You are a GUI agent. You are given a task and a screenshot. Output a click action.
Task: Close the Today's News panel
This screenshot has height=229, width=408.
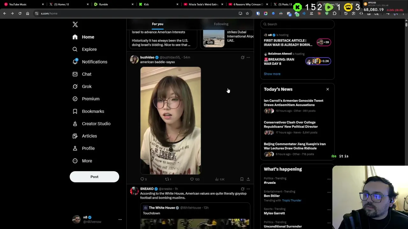click(x=327, y=89)
